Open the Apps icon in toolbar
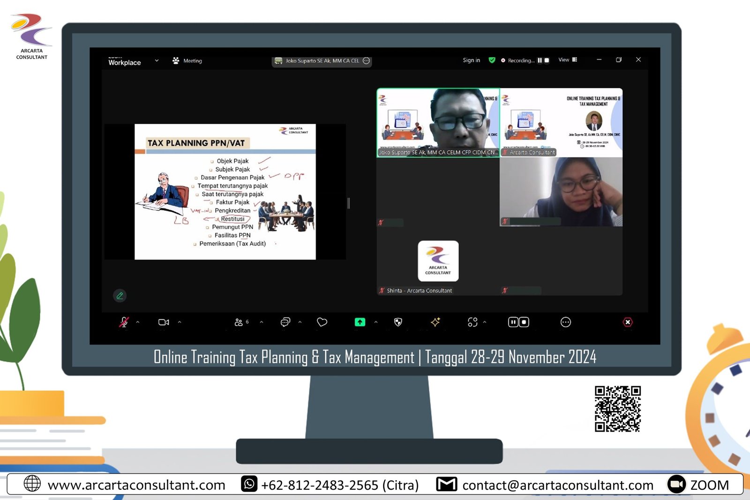 [x=472, y=322]
